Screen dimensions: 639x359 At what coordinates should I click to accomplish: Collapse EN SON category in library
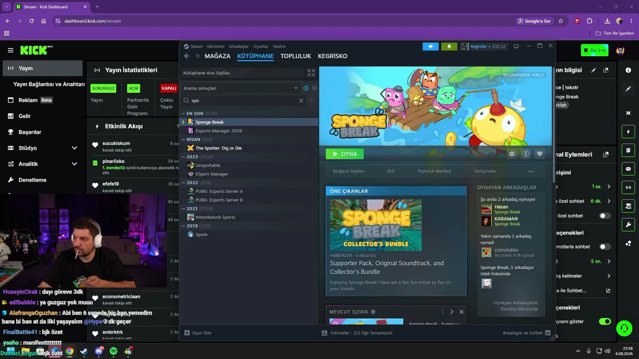tap(183, 114)
